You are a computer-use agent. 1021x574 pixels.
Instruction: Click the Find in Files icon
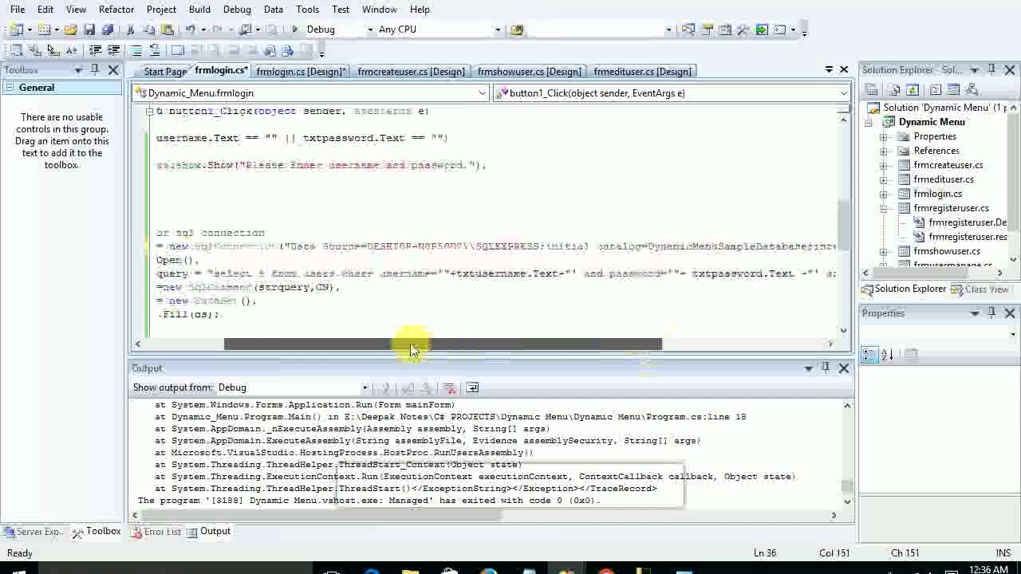coord(517,29)
